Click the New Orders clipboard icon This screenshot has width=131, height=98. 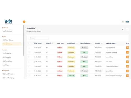[4, 40]
